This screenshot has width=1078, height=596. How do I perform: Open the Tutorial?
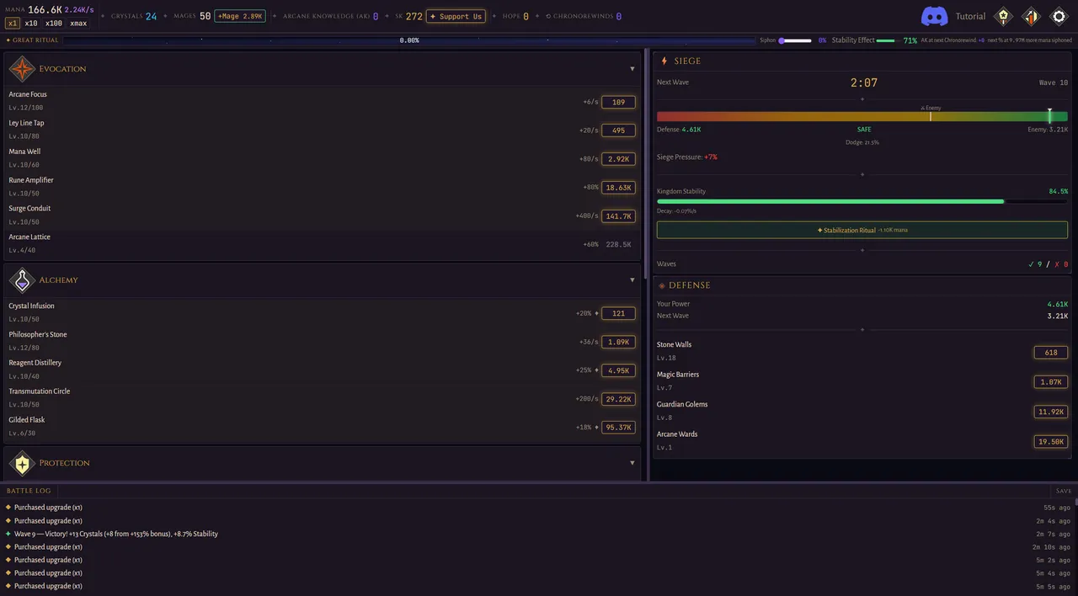coord(970,16)
